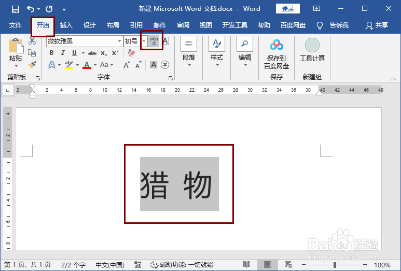Toggle character shading icon
401x271 pixels.
(x=154, y=65)
